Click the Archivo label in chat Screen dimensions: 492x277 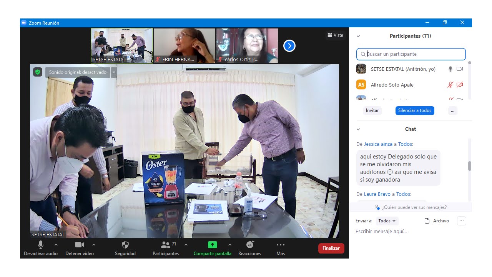point(441,221)
